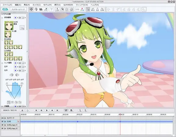Image resolution: width=176 pixels, height=137 pixels.
Task: Collapse the ハンド編集 section
Action: tap(2, 63)
